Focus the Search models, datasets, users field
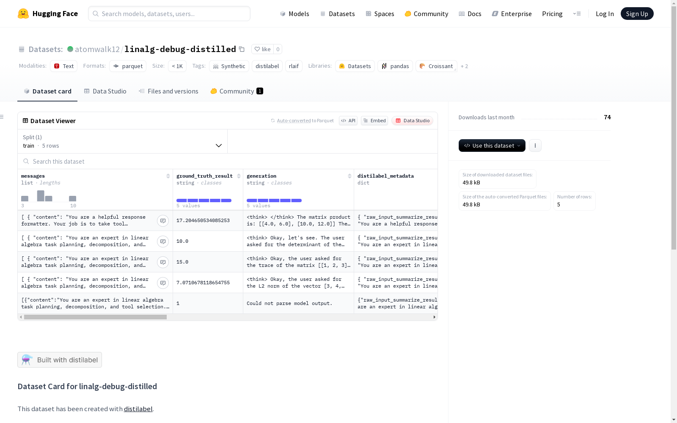Screen dimensions: 677x423 (169, 14)
